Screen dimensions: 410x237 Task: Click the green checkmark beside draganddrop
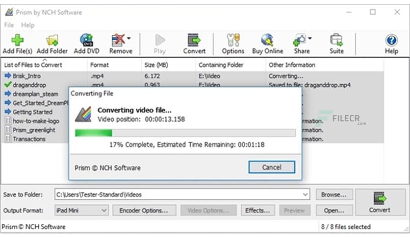(8, 85)
